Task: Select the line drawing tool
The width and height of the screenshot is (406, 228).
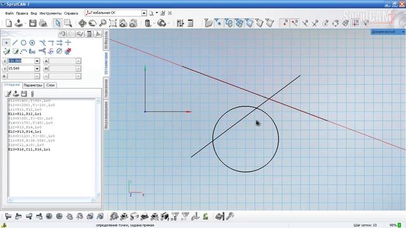Action: pyautogui.click(x=15, y=42)
